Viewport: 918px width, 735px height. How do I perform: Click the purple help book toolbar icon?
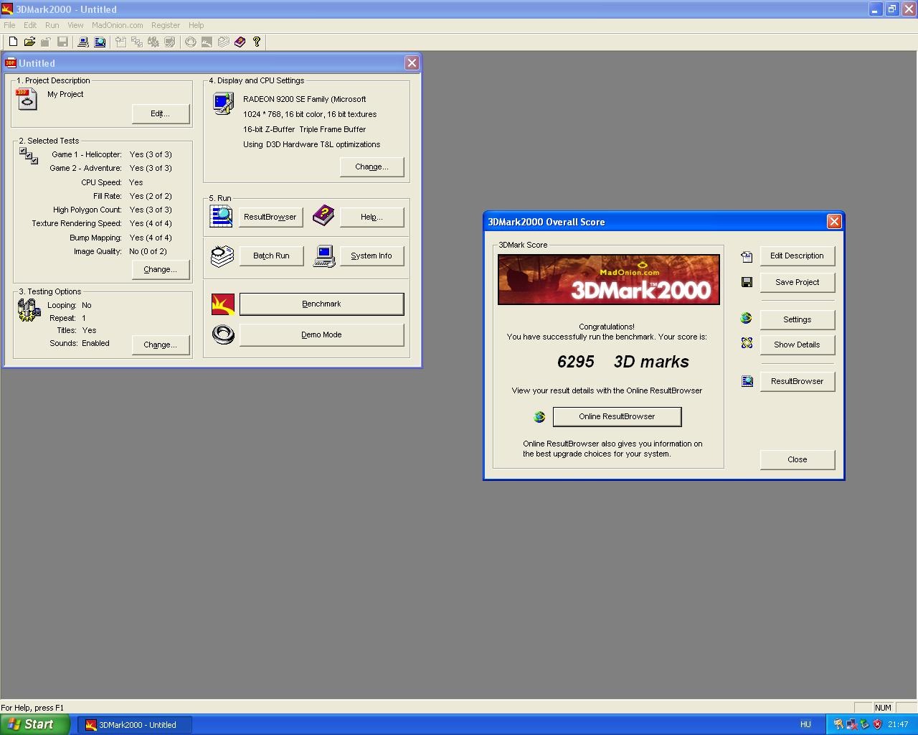[x=240, y=42]
